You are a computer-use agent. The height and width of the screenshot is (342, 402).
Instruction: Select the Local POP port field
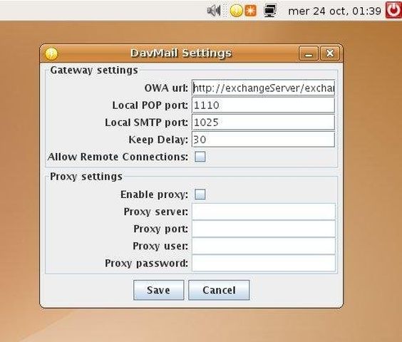coord(263,105)
